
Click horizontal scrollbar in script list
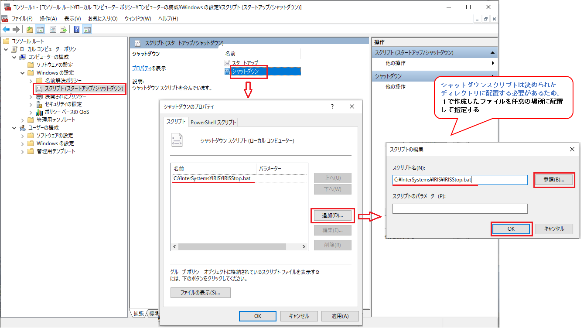239,247
